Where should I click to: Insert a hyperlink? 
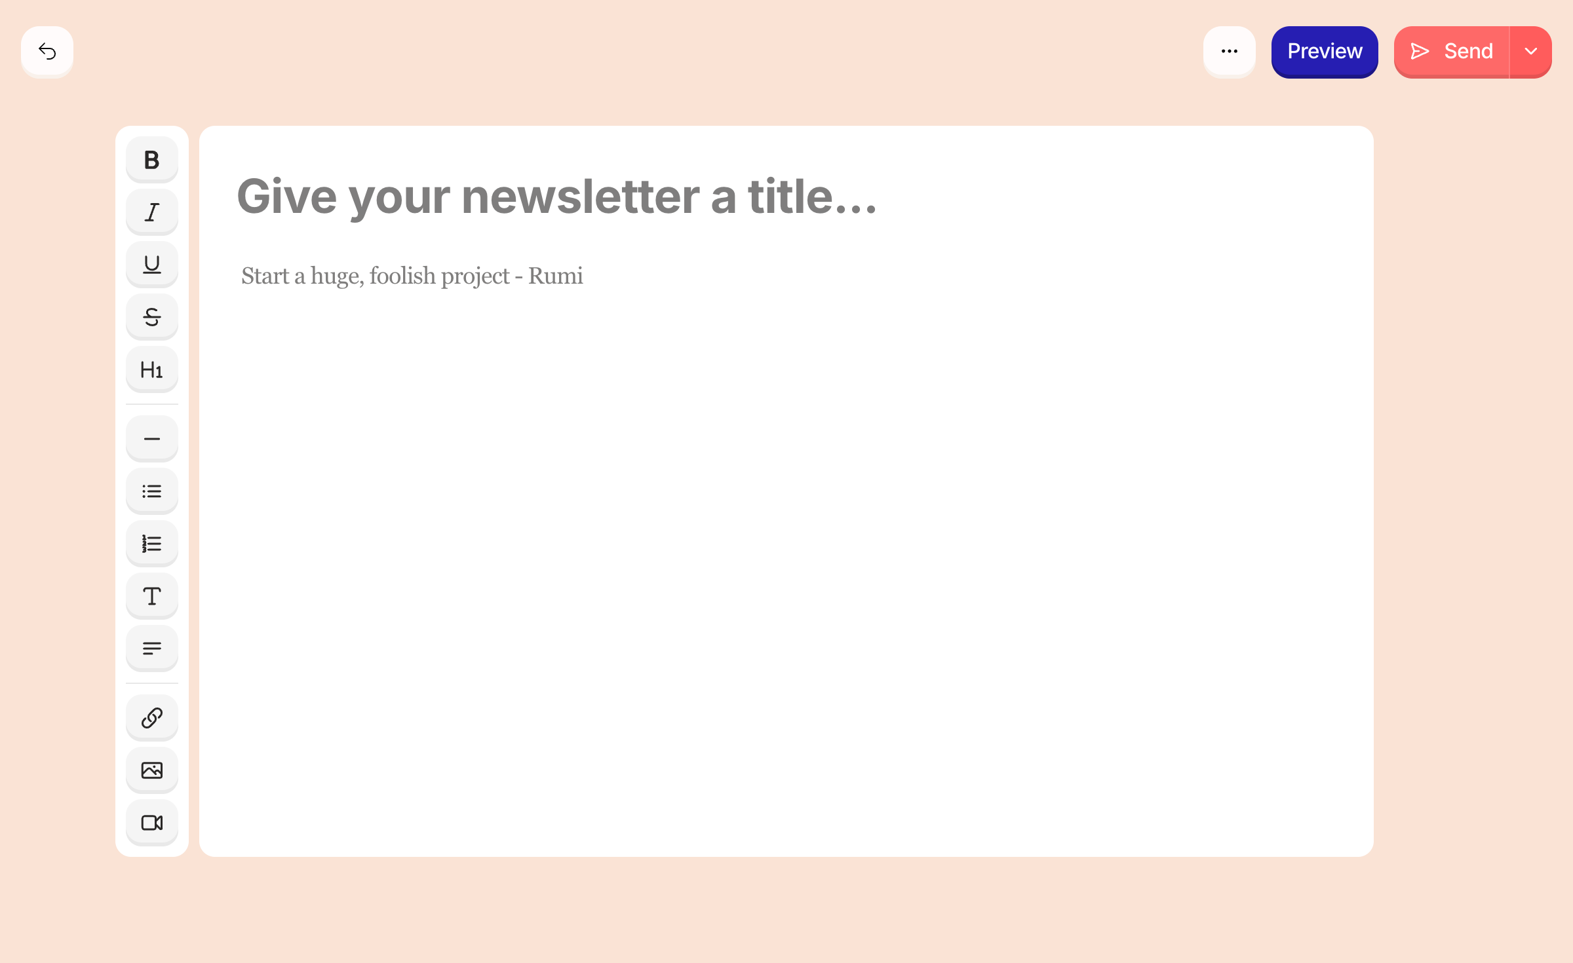(x=151, y=718)
